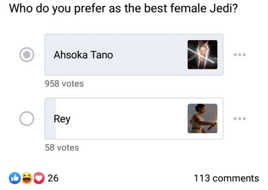Show who cast the 58 votes
Viewport: 268px width, 190px height.
tap(62, 148)
